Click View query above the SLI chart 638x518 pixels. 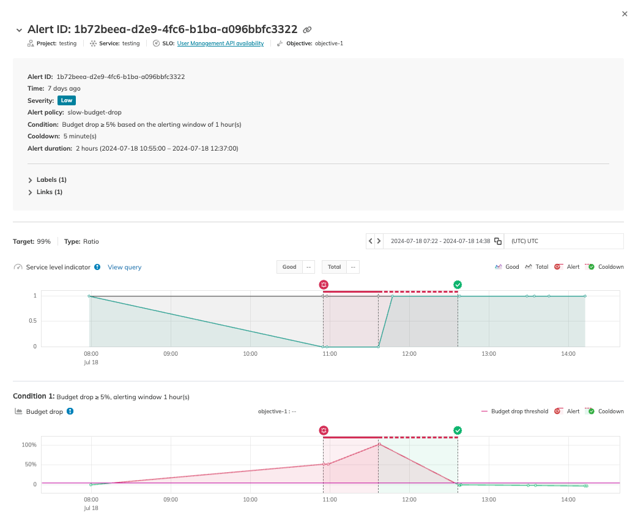tap(124, 266)
